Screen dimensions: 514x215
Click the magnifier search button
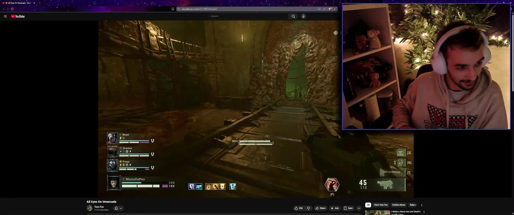[293, 16]
